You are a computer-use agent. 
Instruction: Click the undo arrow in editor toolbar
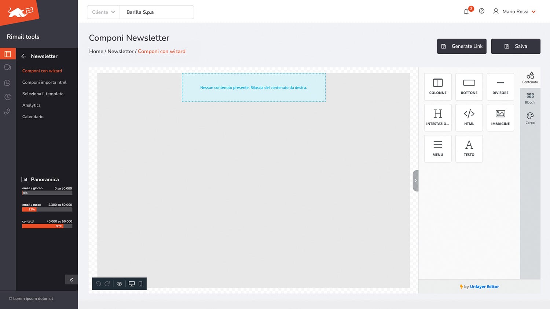98,284
